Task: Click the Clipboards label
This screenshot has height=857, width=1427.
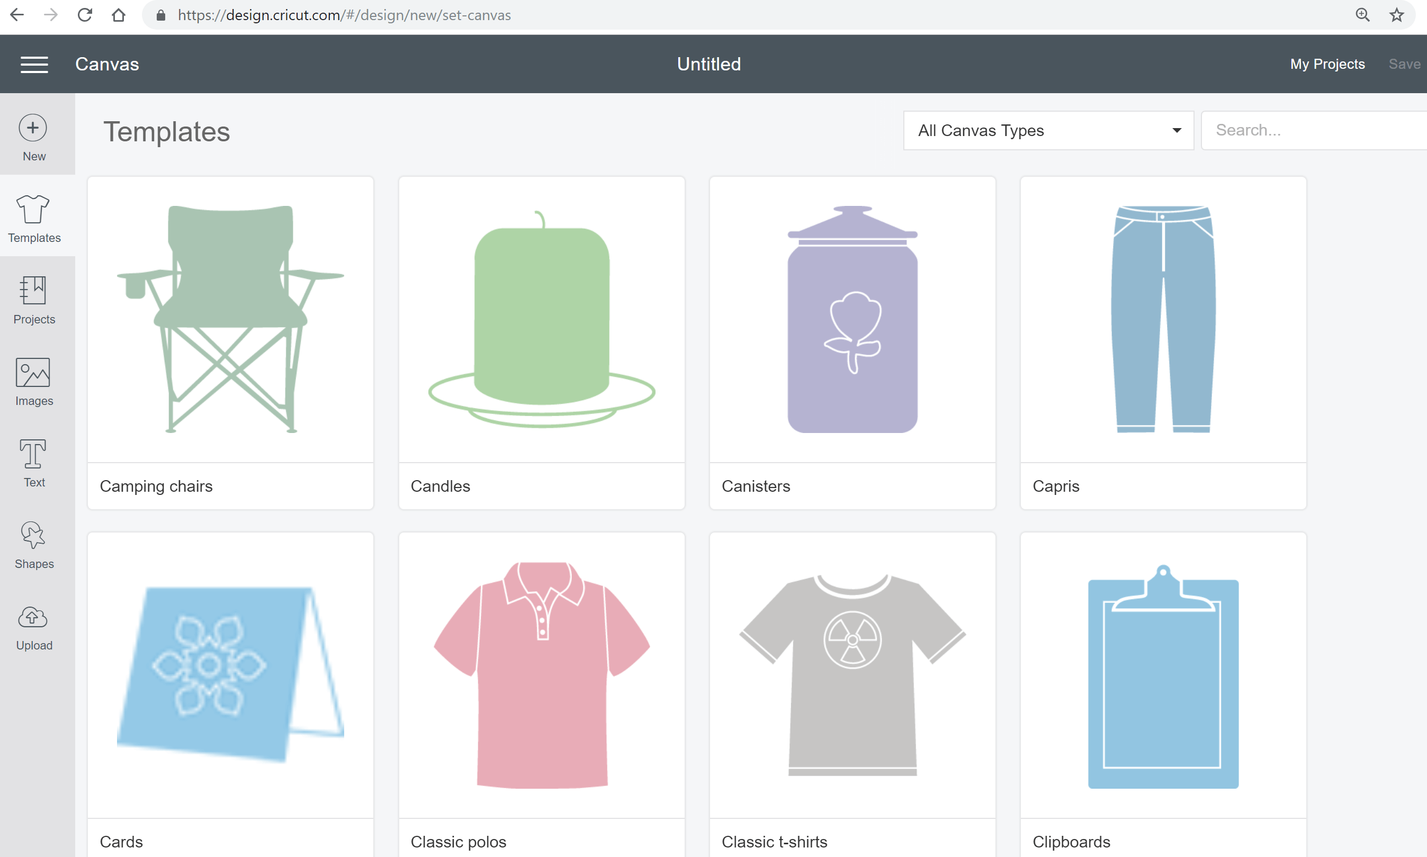Action: coord(1071,842)
